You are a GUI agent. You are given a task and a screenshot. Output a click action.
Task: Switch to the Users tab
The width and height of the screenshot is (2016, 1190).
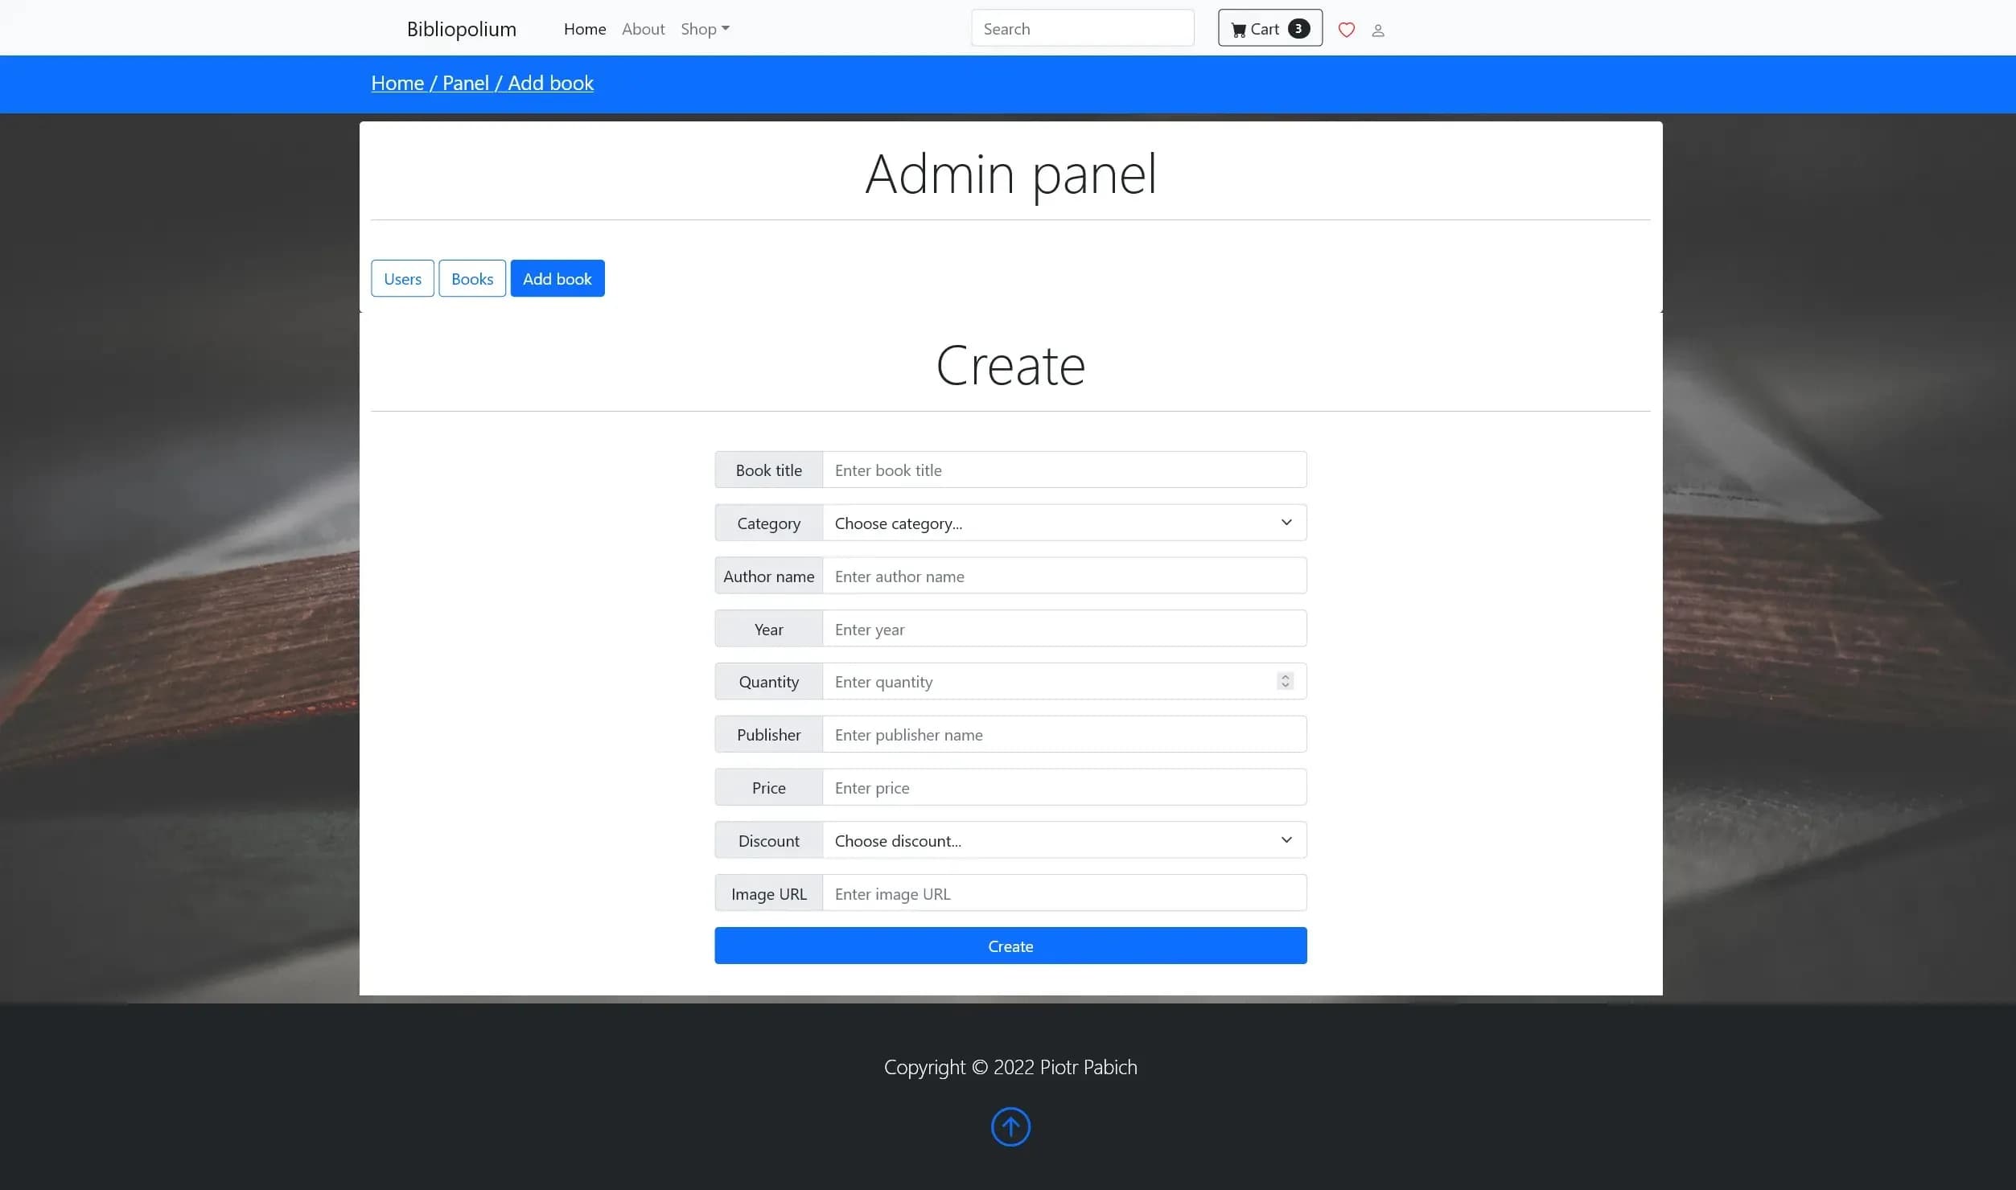(401, 277)
